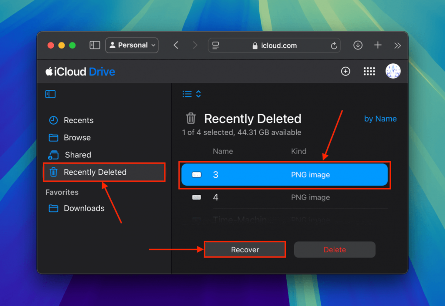The width and height of the screenshot is (445, 306).
Task: Open the by Name sort dropdown
Action: (x=380, y=119)
